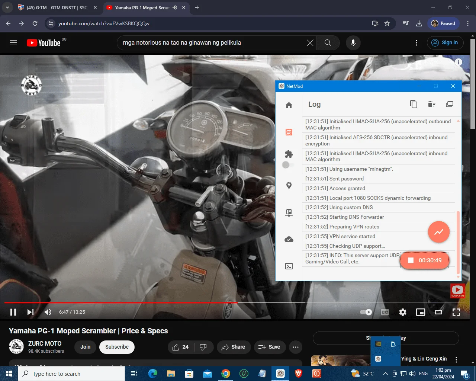
Task: Clear the NetMod log entries
Action: [x=431, y=104]
